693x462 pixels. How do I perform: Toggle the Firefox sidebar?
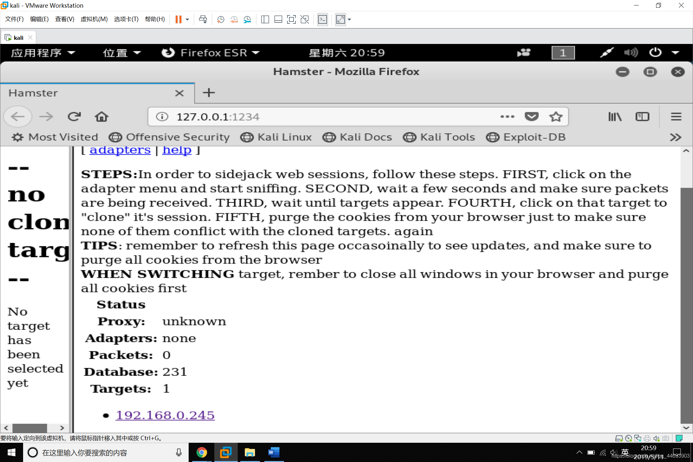point(642,117)
